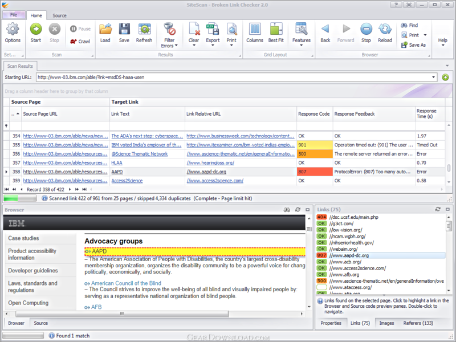
Task: Select the Home ribbon tab
Action: 36,15
